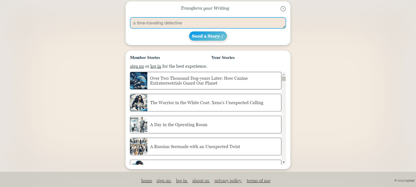The width and height of the screenshot is (416, 187).
Task: Open the privacy policy footer link
Action: (x=228, y=181)
